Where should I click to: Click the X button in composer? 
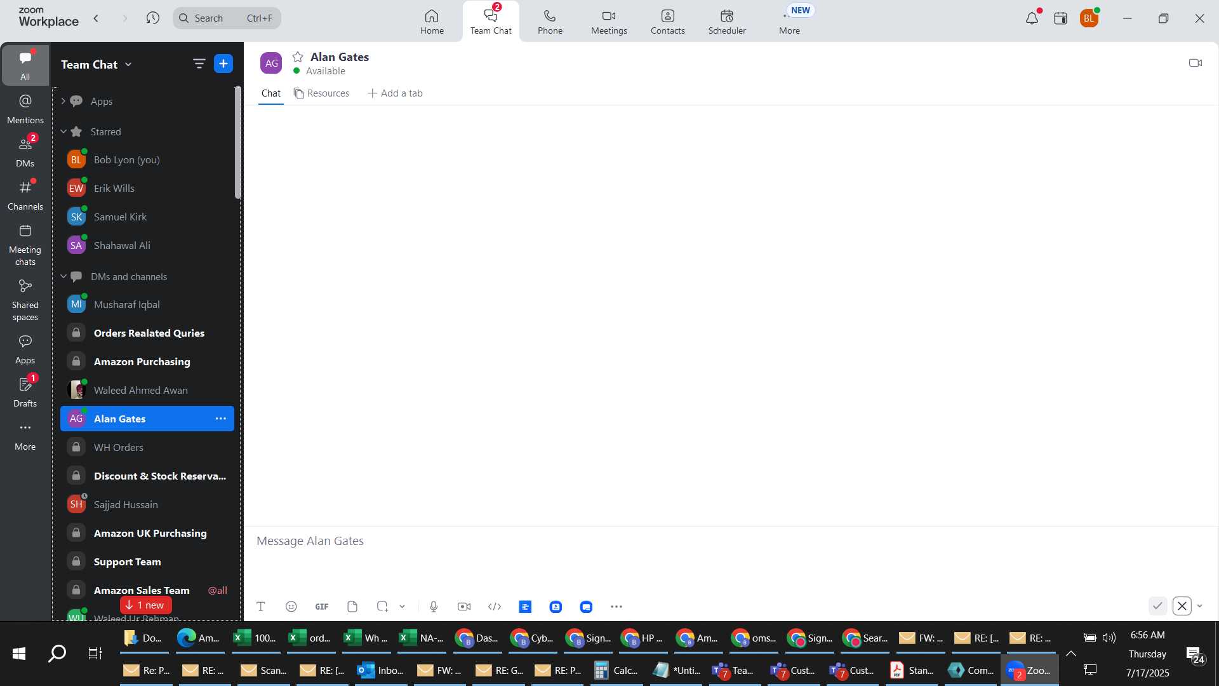tap(1182, 606)
